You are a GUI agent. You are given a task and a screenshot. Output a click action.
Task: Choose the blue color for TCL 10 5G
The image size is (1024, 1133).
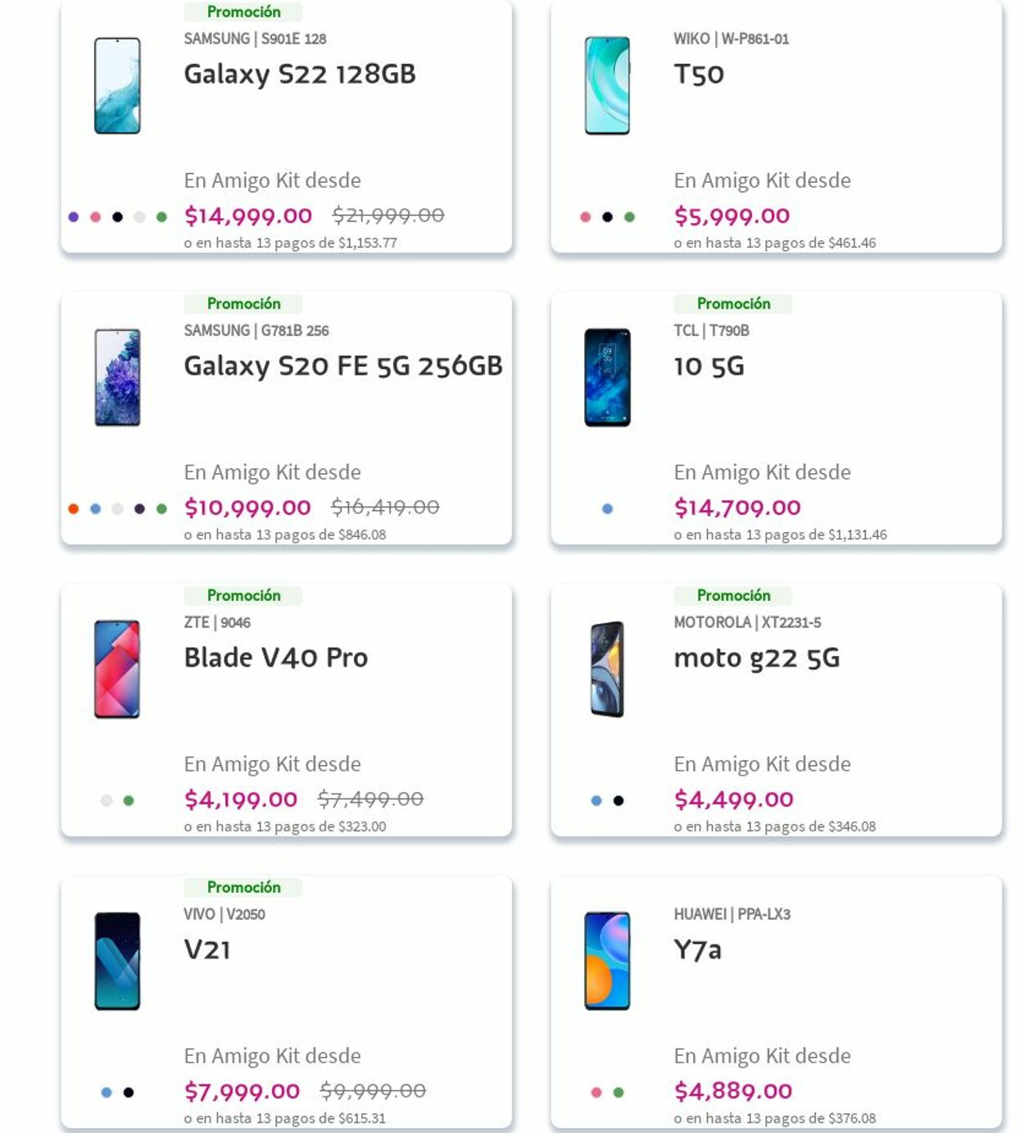pos(607,509)
